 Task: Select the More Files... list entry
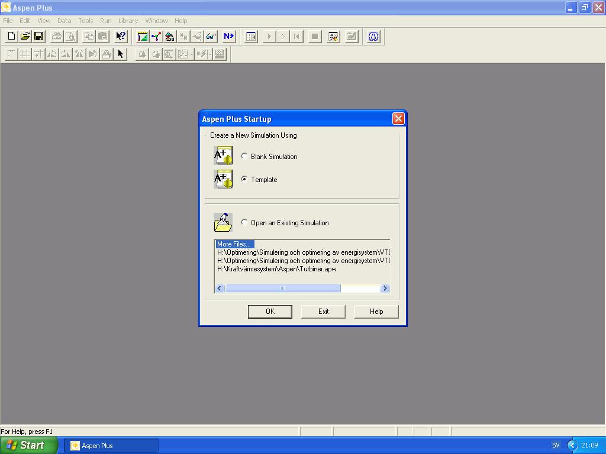click(x=234, y=244)
